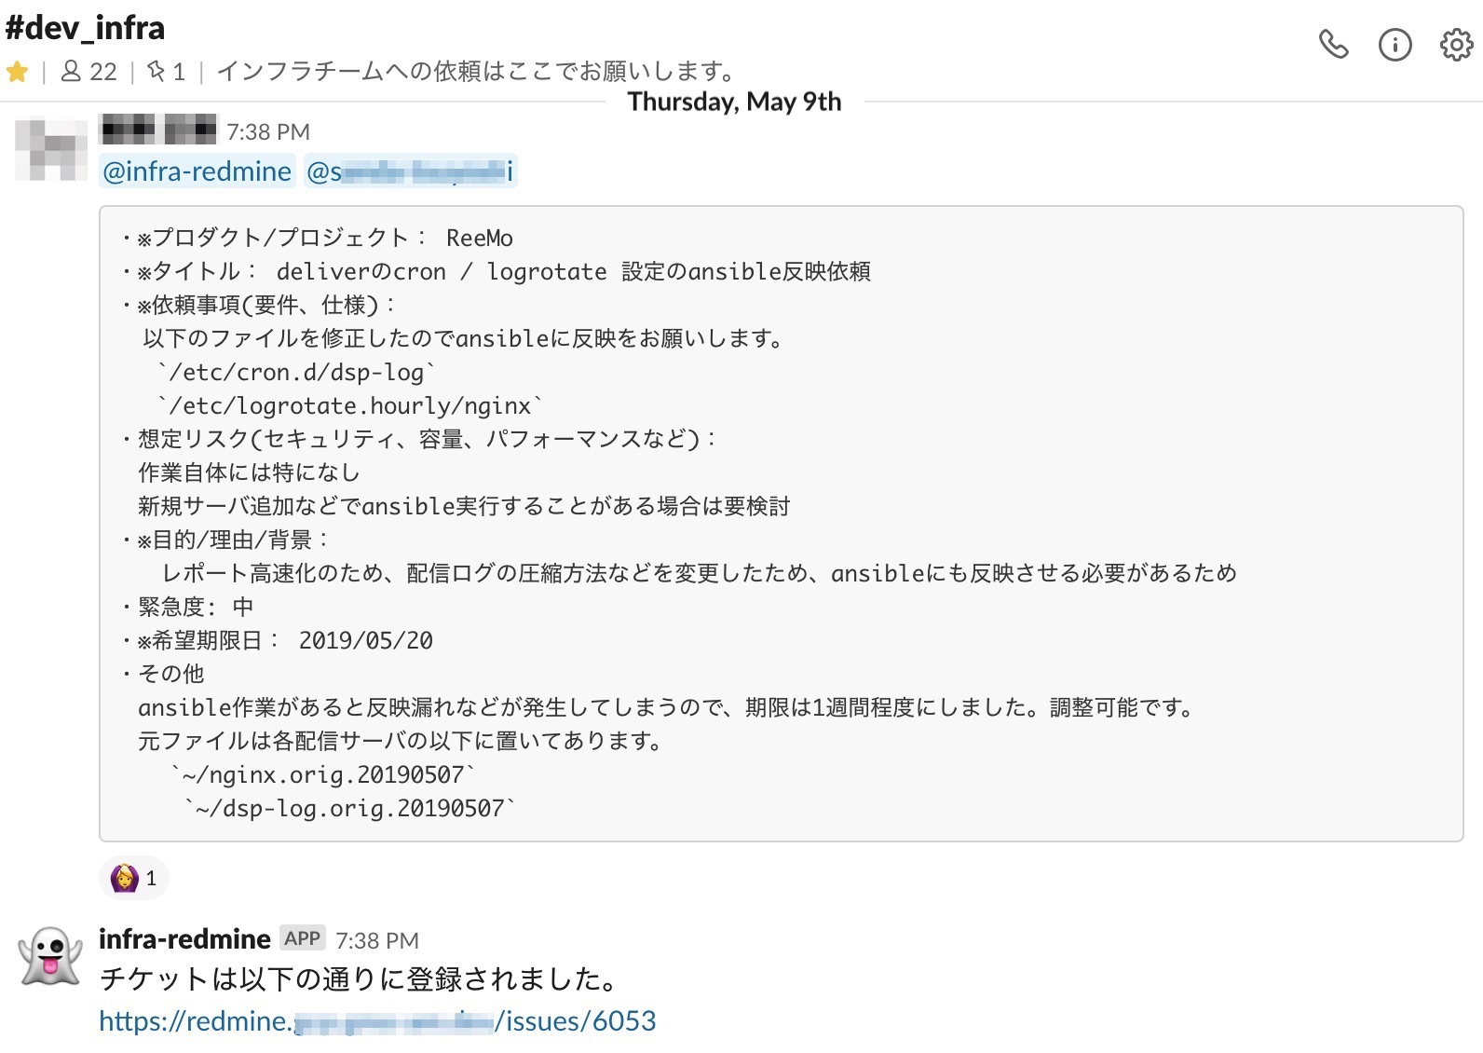The height and width of the screenshot is (1053, 1483).
Task: Open the infra-redmine app profile name
Action: click(184, 938)
